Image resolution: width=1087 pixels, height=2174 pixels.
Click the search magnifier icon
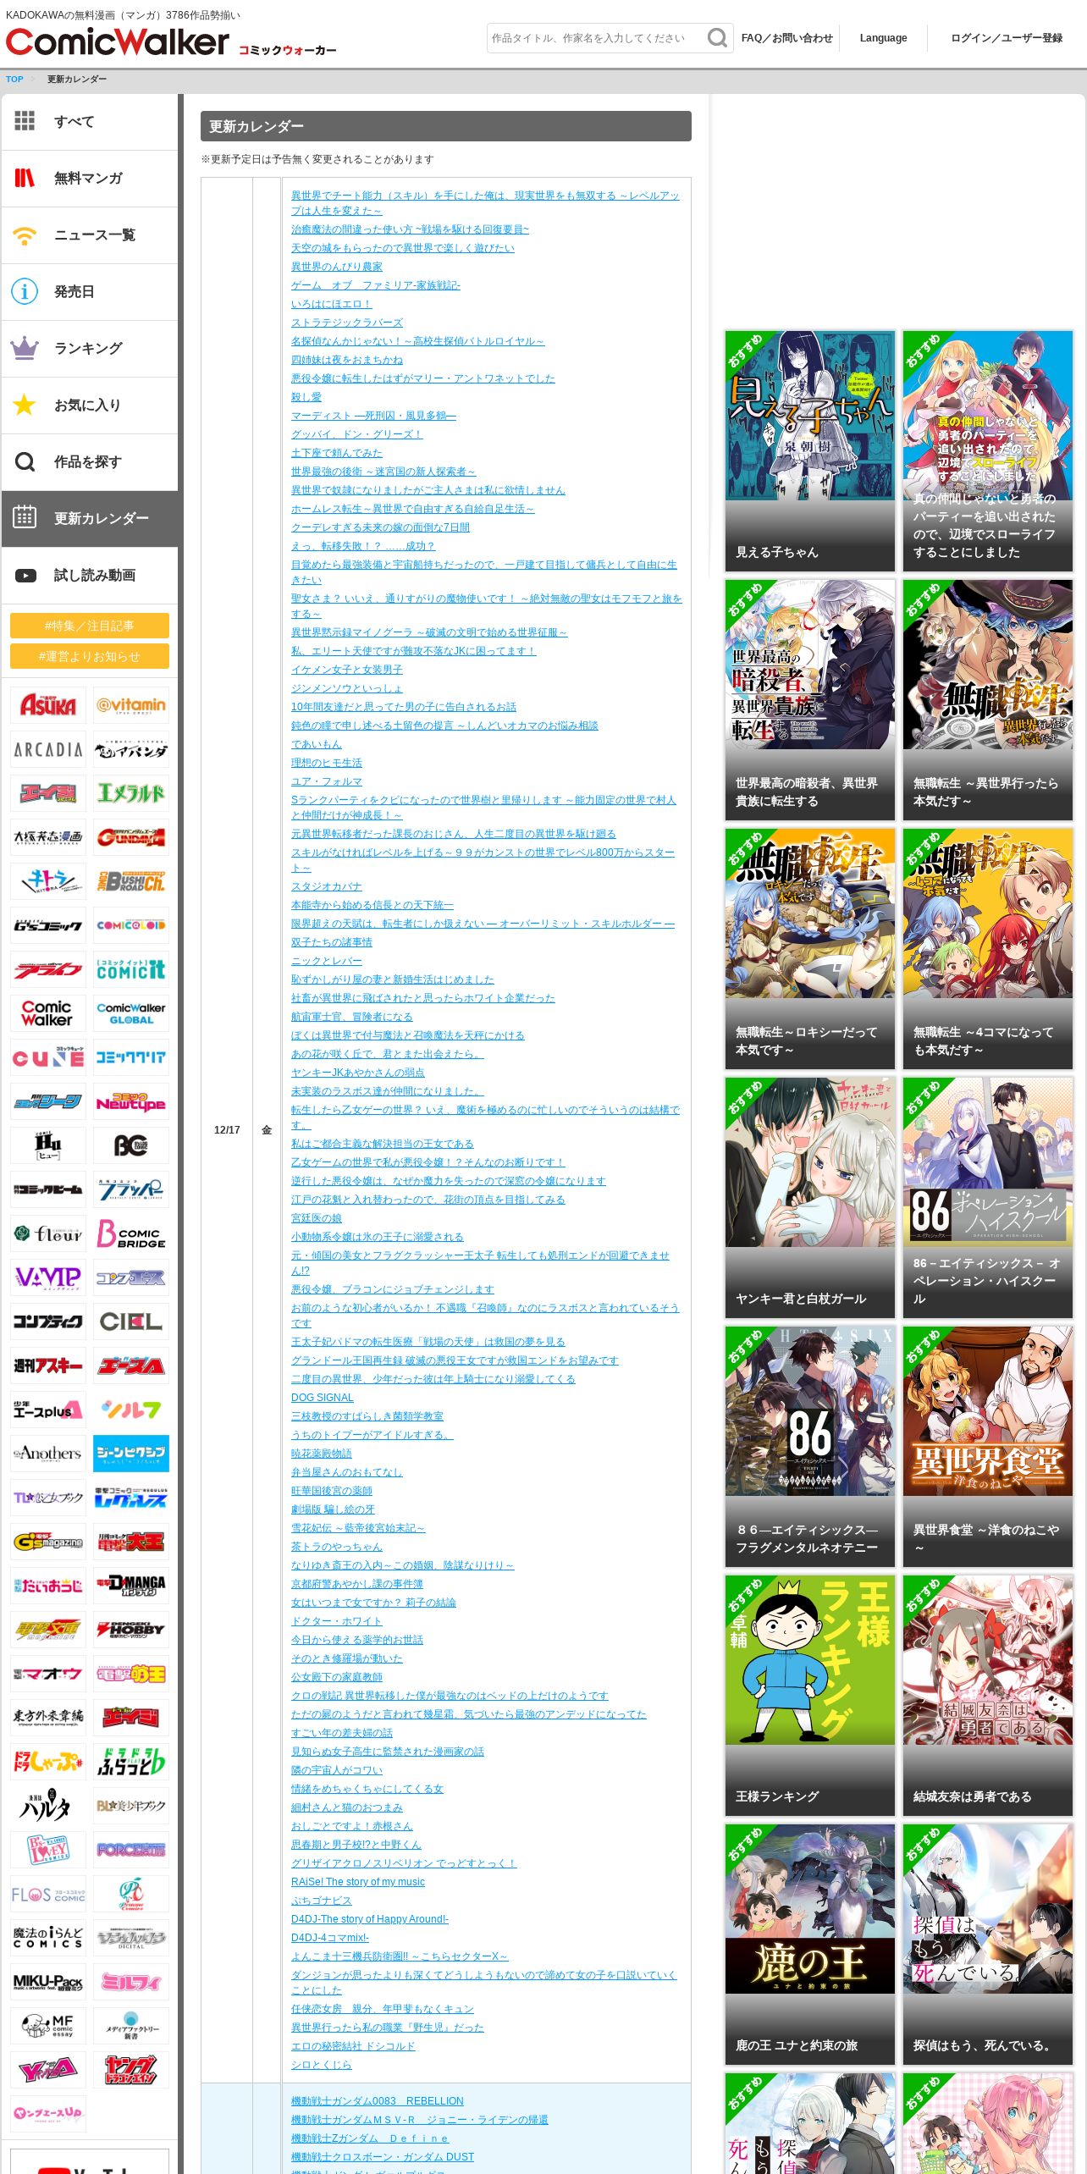pos(717,38)
